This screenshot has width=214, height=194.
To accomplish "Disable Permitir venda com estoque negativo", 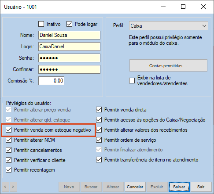I will tap(9, 130).
